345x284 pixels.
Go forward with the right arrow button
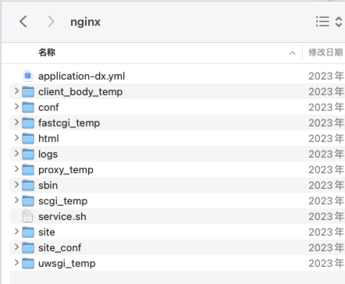pos(51,22)
